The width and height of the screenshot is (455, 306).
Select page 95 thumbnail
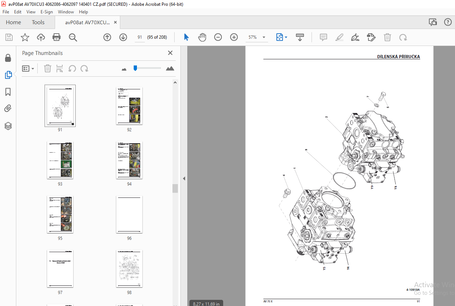pos(60,214)
